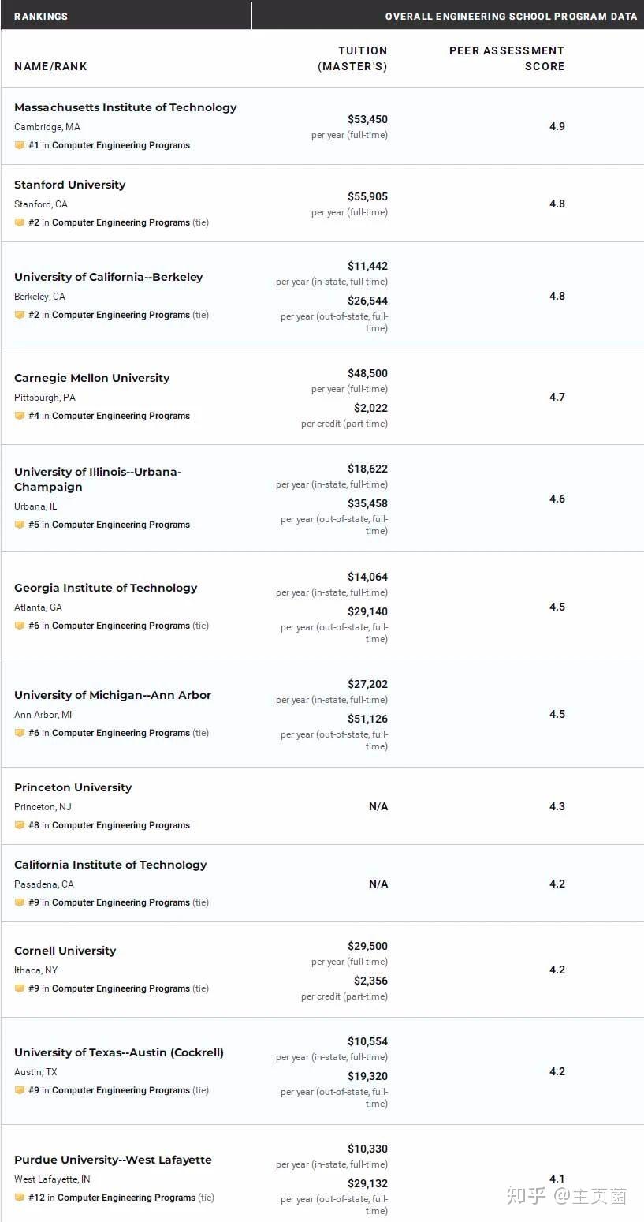Click the badge icon under Stanford University

click(x=20, y=222)
